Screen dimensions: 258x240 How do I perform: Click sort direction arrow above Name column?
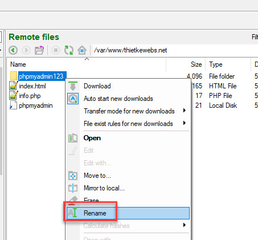87,59
